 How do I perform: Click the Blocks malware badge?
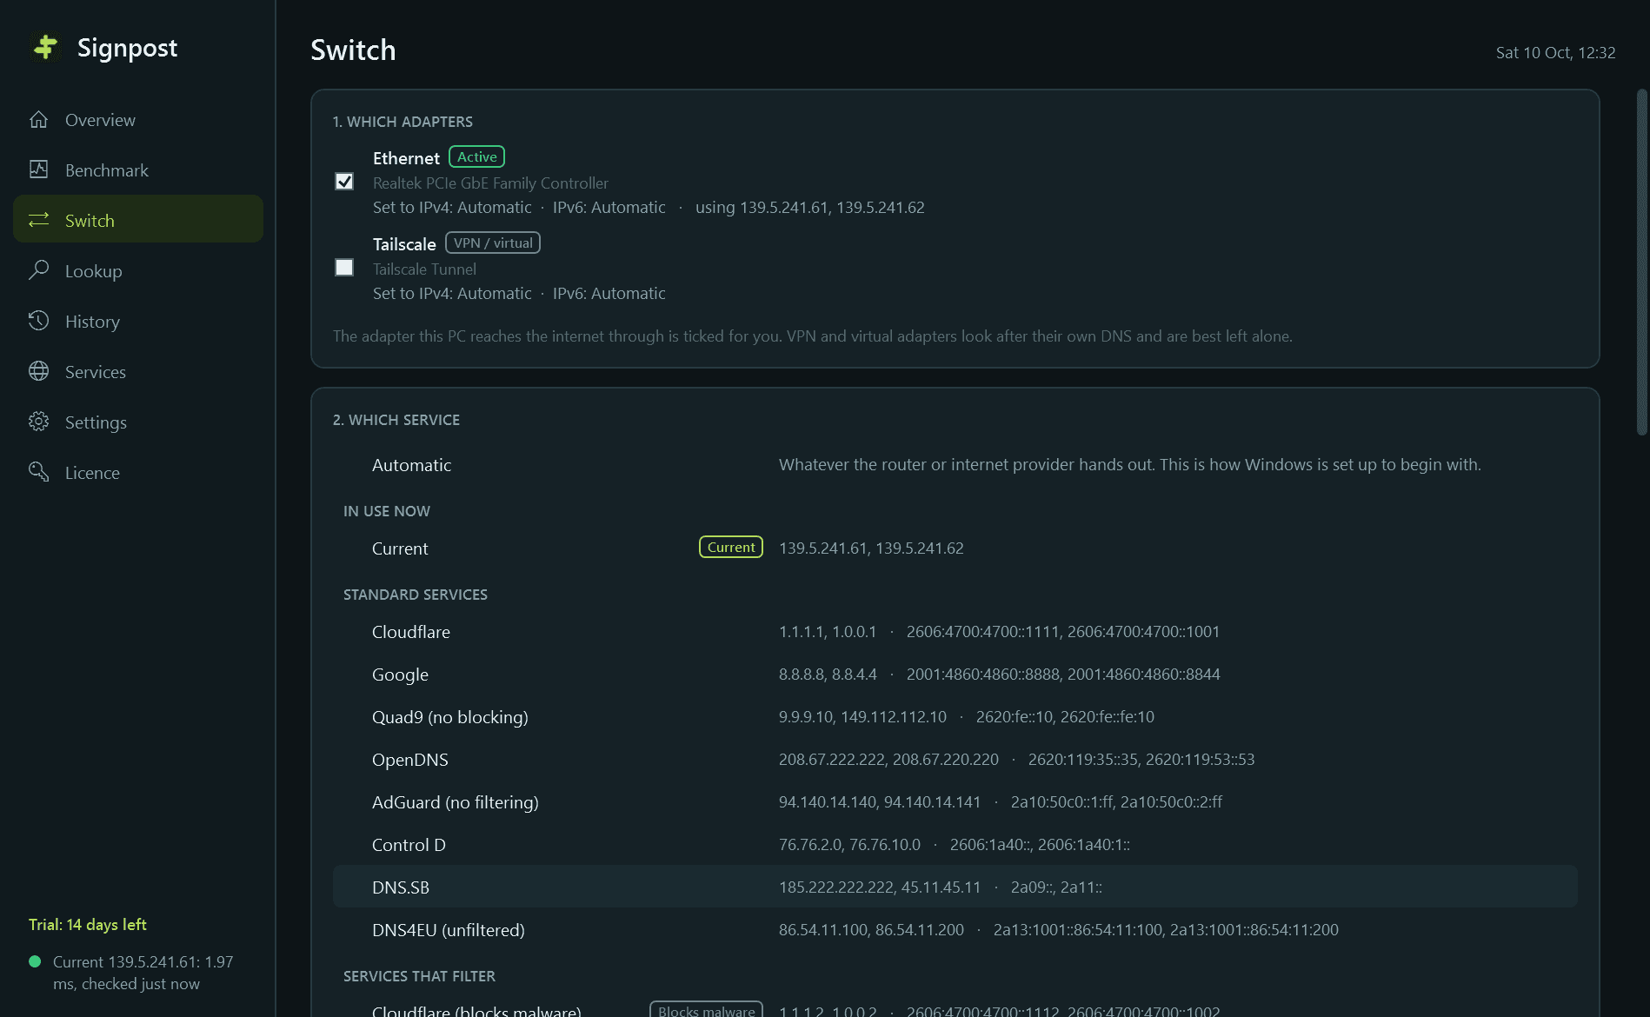(706, 1009)
